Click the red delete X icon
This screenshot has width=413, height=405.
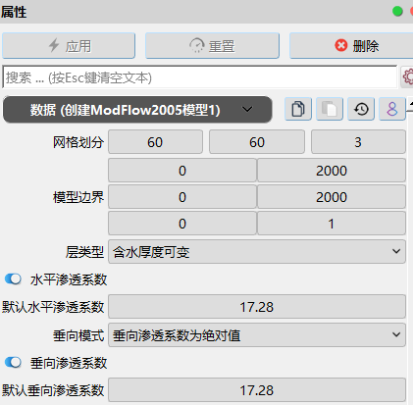[x=341, y=45]
